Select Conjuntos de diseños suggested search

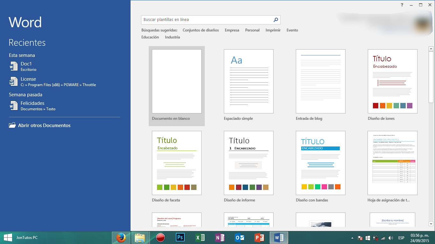coord(201,30)
